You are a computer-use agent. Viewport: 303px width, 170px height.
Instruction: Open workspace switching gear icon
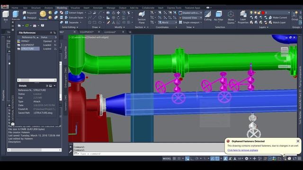pos(247,159)
